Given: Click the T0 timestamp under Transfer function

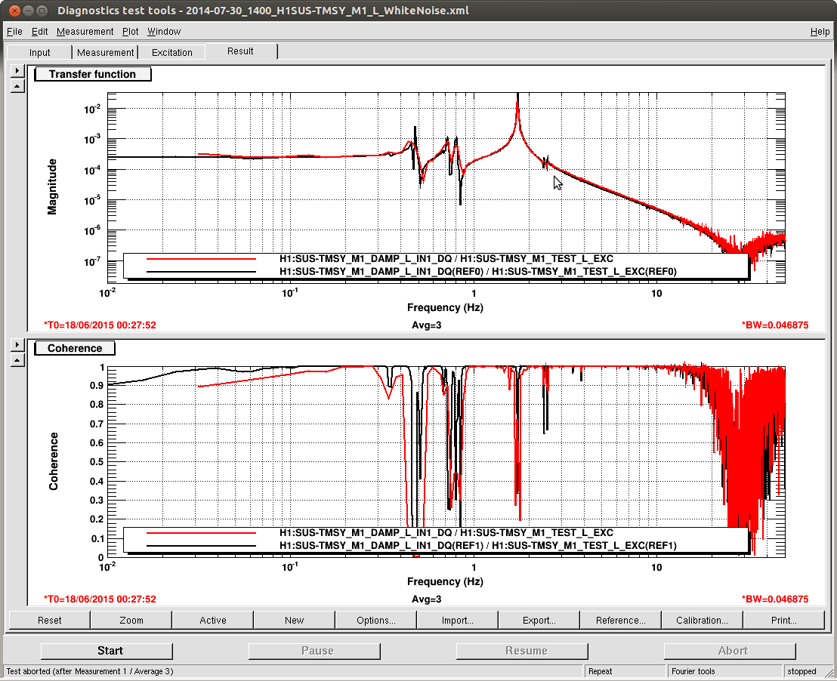Looking at the screenshot, I should coord(100,325).
